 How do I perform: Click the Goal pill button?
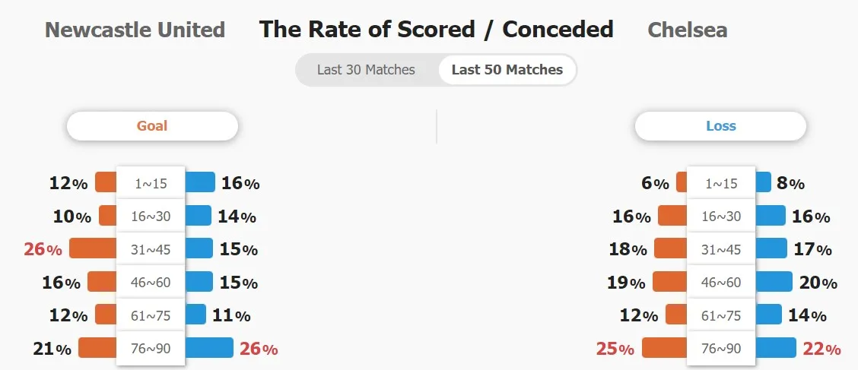point(152,125)
